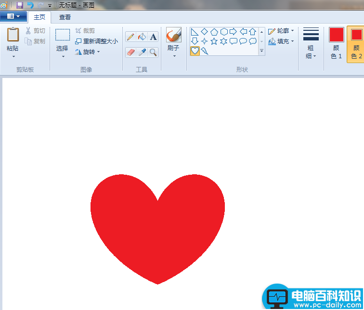The width and height of the screenshot is (364, 310).
Task: Switch to the 主页 tab
Action: point(39,17)
